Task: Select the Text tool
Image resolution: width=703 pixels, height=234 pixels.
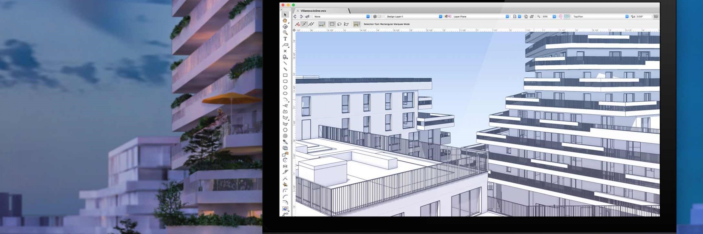Action: [285, 39]
